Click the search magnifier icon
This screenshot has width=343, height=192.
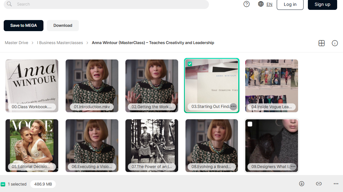9,4
